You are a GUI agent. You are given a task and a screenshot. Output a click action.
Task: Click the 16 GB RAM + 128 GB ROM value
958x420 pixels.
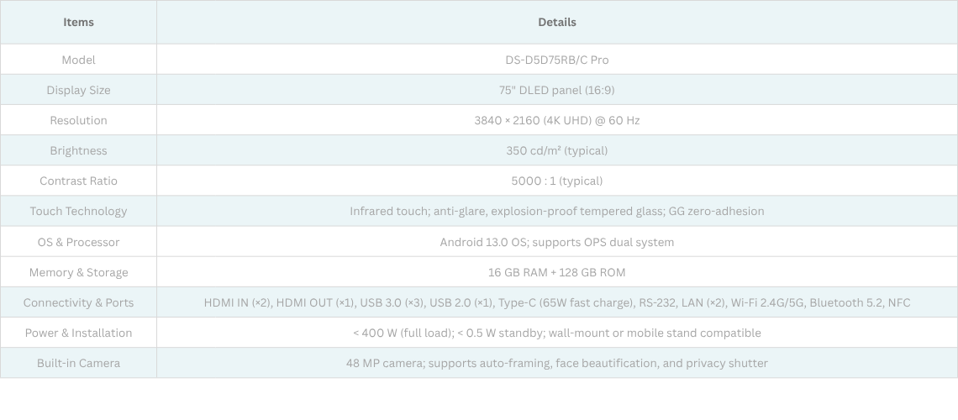tap(556, 272)
